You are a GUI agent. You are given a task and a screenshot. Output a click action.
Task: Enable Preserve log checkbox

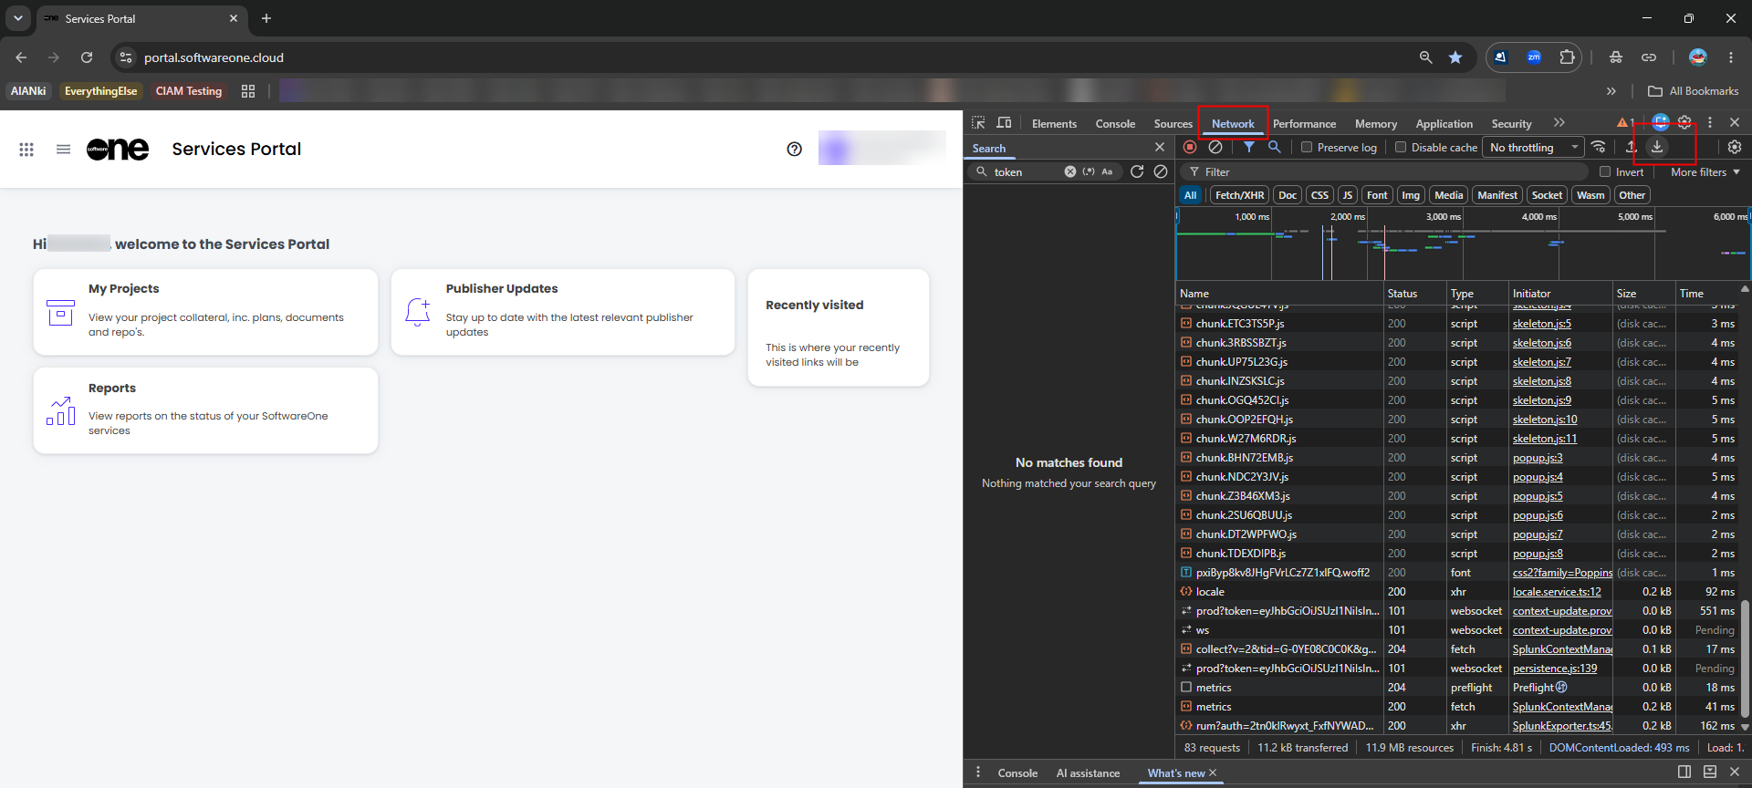(1306, 147)
